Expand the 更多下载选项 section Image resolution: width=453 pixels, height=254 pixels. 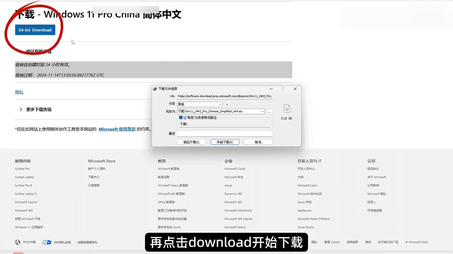(x=36, y=109)
